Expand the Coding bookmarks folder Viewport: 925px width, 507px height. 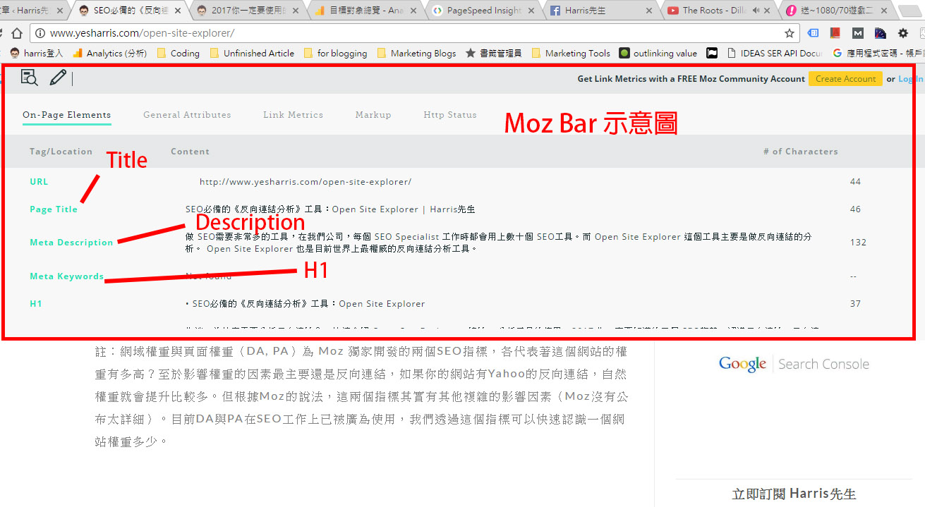178,53
